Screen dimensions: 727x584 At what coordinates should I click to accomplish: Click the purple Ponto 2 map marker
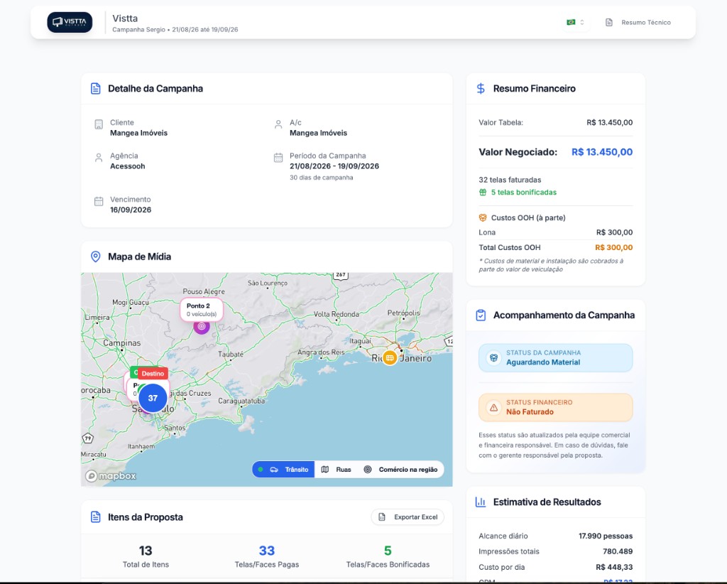pyautogui.click(x=201, y=326)
